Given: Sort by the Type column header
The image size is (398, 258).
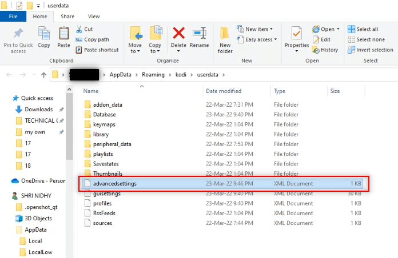Looking at the screenshot, I should 280,91.
